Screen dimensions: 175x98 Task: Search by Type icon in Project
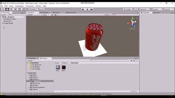131,60
